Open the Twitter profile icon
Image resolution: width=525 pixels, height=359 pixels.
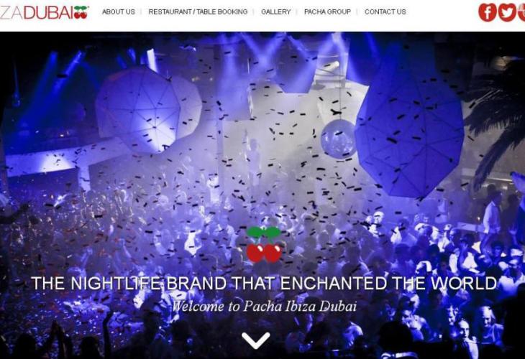click(x=507, y=12)
